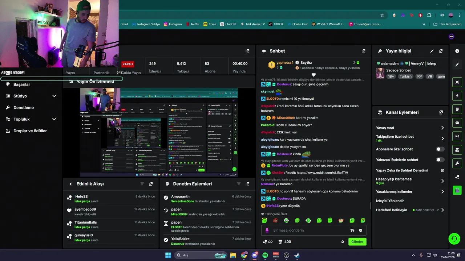Toggle the stream preview icon in right sidebar
465x261 pixels.
click(457, 82)
